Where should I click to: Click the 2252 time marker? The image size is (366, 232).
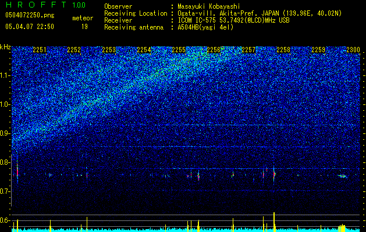pos(74,50)
